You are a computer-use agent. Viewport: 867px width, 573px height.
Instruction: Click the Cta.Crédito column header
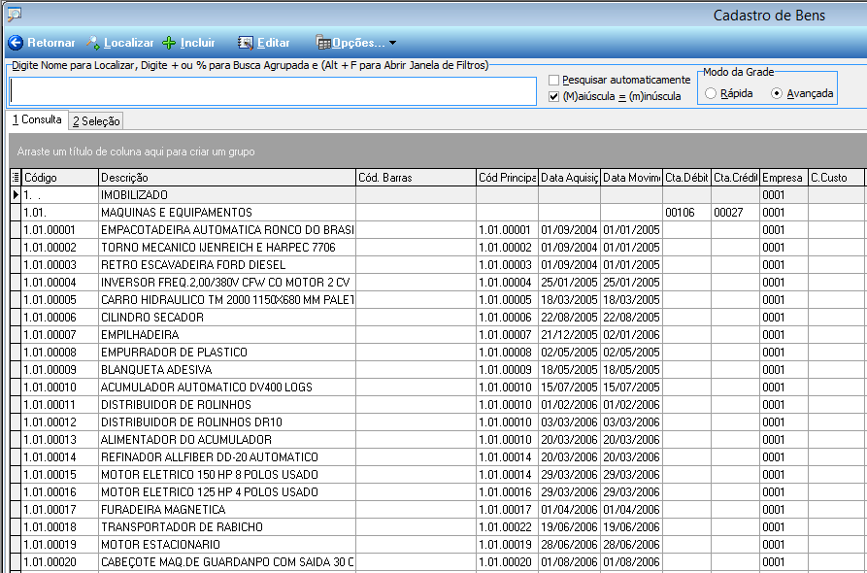point(735,178)
